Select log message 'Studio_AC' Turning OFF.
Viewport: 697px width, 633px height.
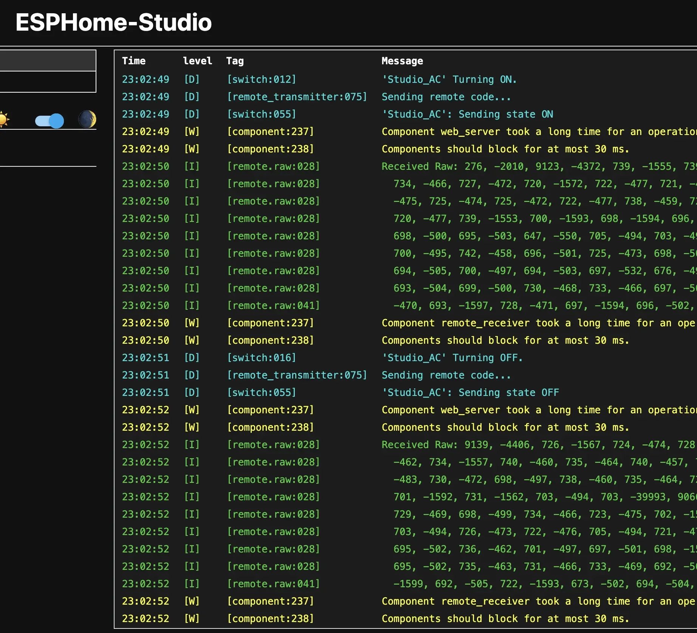tap(452, 358)
